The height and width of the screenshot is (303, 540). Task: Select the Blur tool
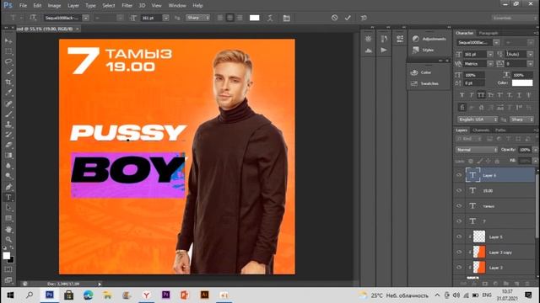pos(8,166)
